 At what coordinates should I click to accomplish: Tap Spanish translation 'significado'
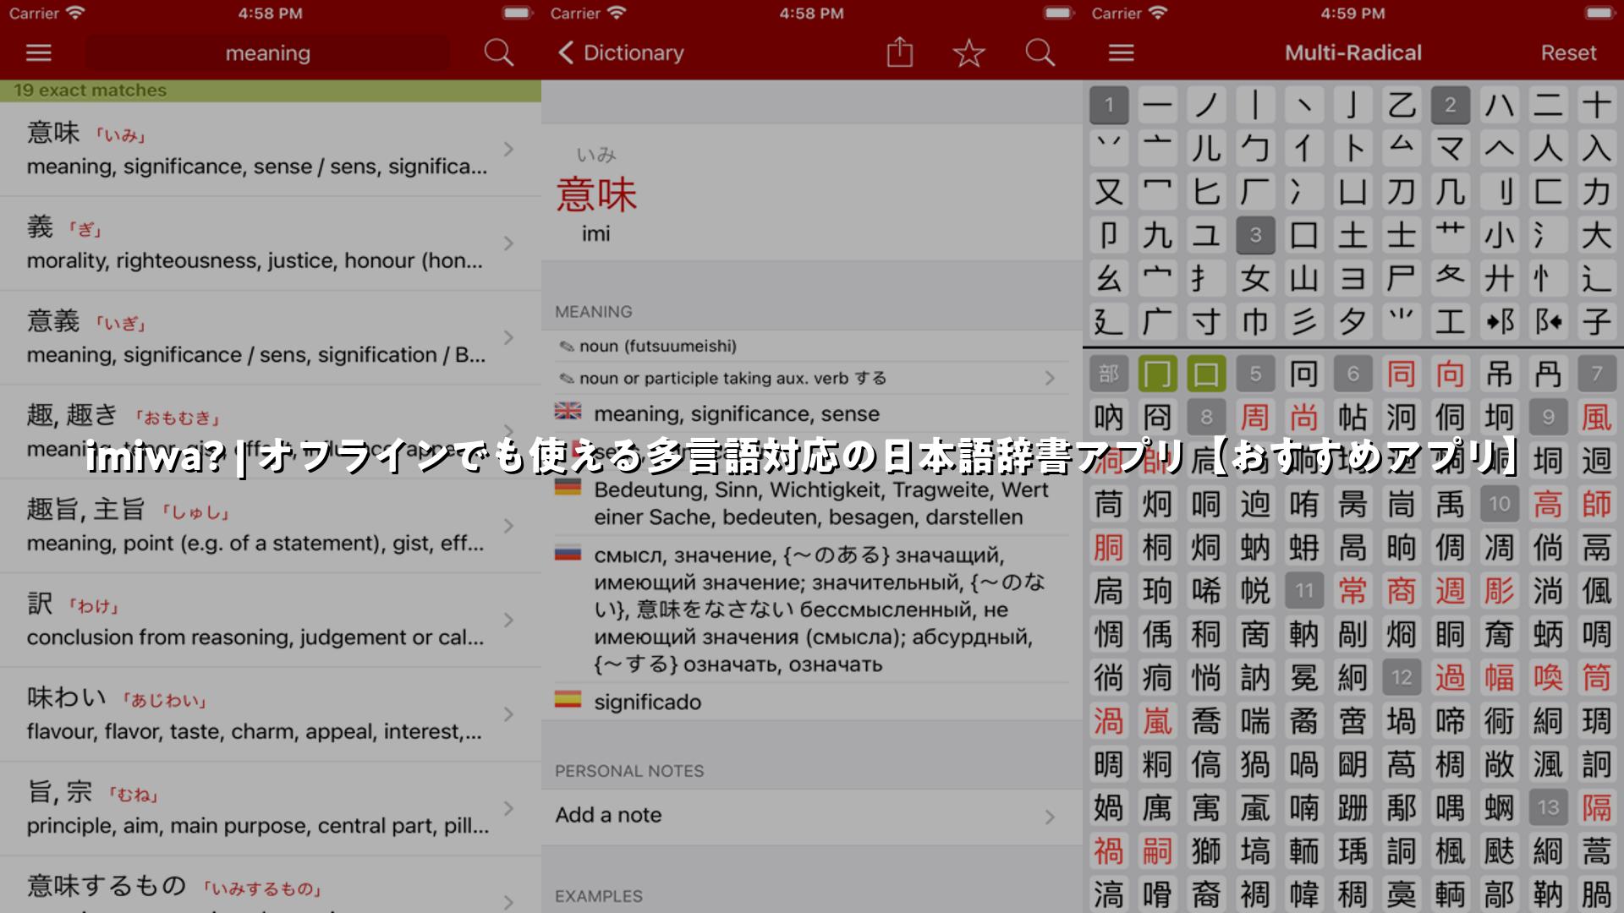click(x=647, y=702)
